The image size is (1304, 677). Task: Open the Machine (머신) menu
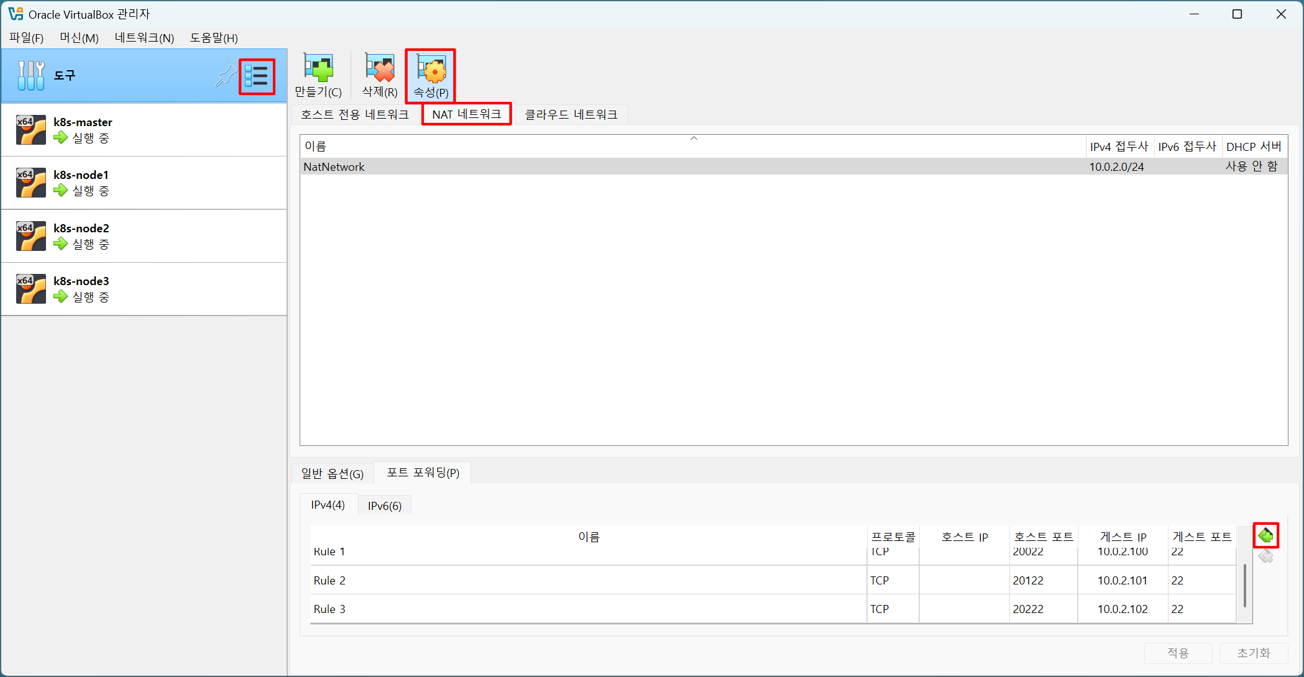click(79, 38)
